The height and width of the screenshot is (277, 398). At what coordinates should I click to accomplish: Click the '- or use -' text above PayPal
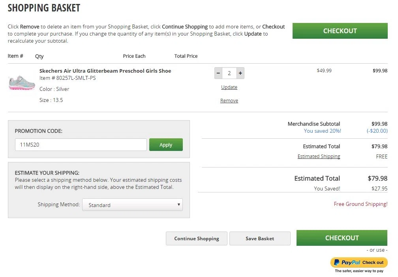click(377, 250)
